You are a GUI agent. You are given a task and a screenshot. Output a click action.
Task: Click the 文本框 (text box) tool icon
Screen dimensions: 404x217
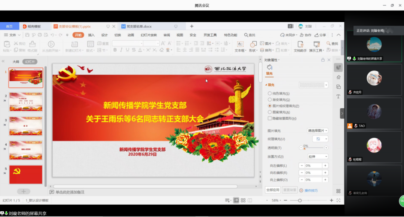coord(239,44)
